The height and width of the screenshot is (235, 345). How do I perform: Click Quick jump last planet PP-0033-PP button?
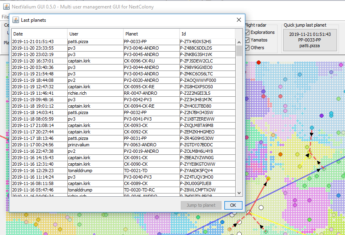310,40
